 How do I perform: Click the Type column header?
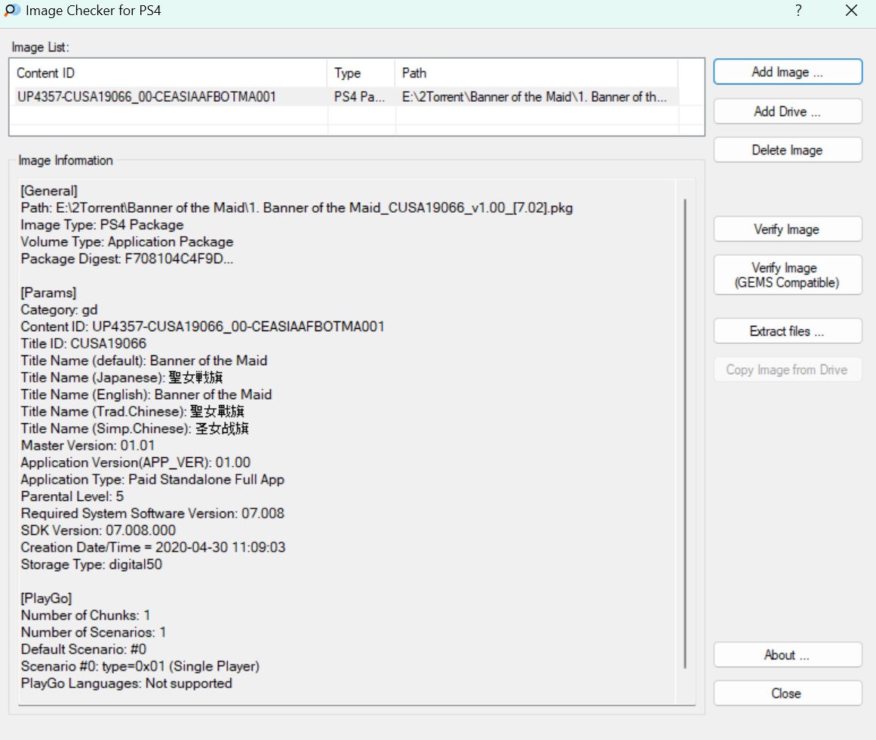(x=361, y=73)
